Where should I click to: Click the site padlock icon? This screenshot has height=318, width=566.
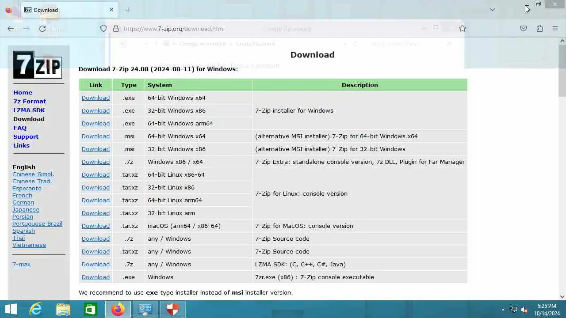pyautogui.click(x=116, y=29)
